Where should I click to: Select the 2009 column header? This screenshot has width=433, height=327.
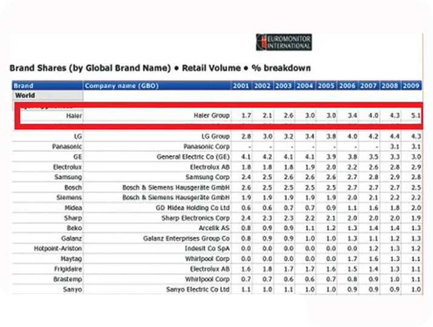click(x=411, y=85)
